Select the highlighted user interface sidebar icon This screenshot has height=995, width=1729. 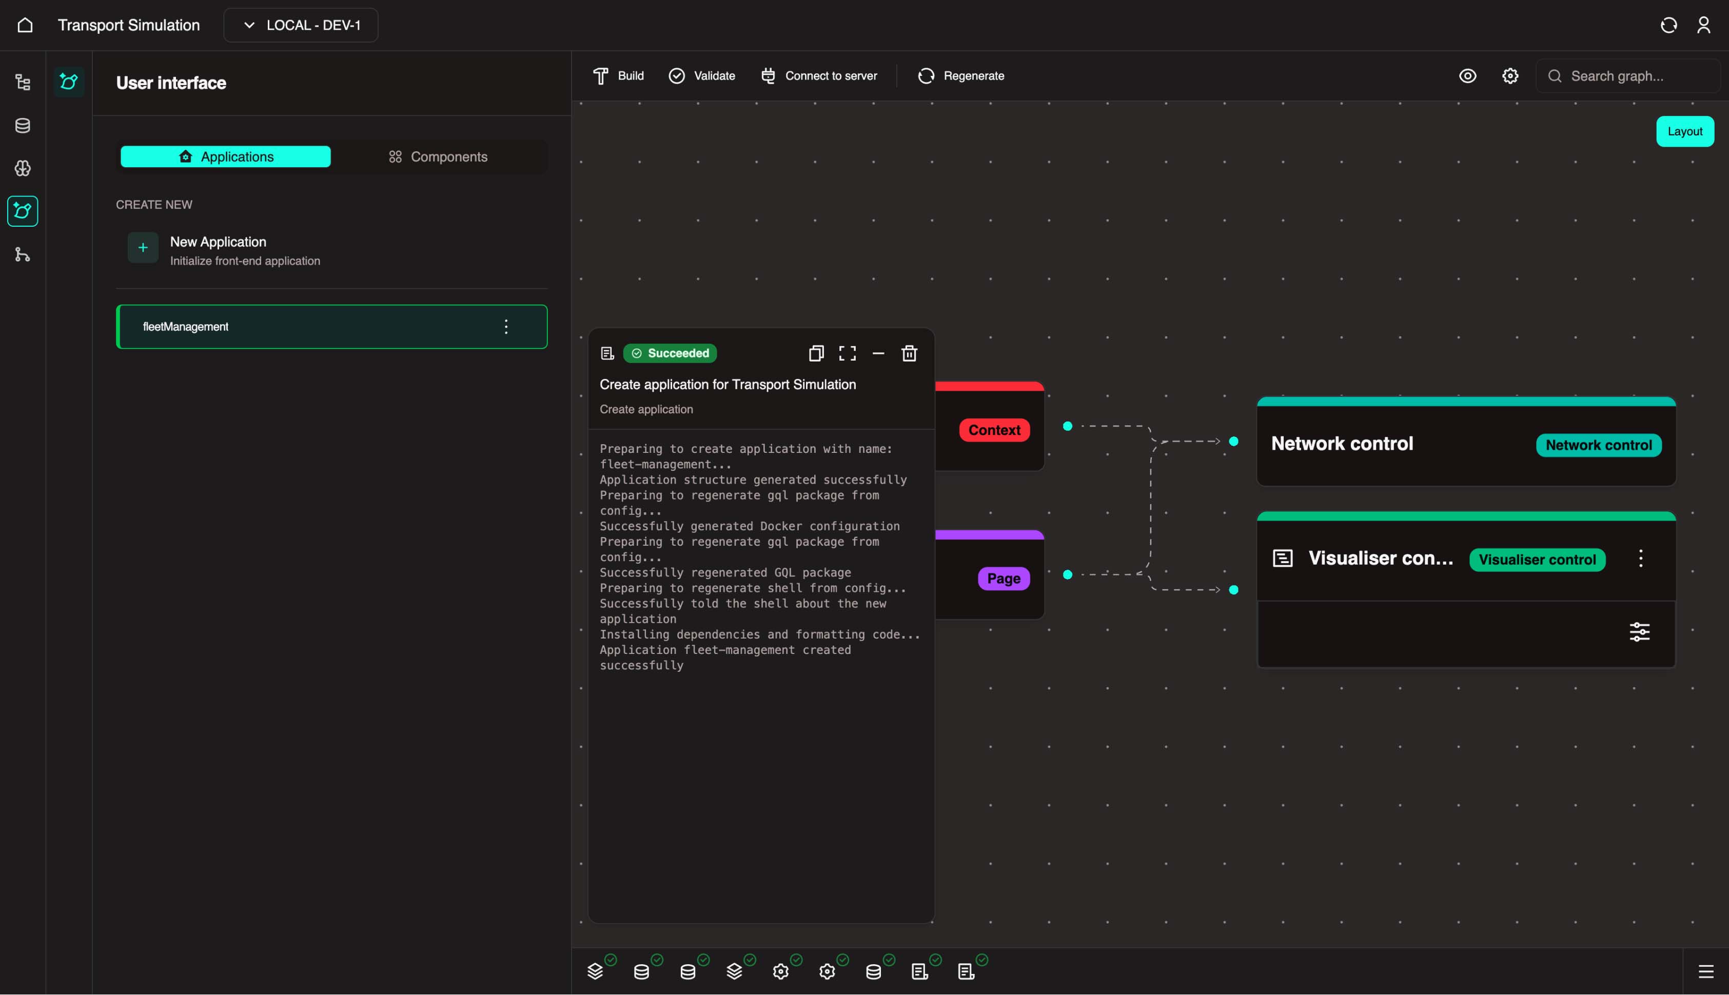point(23,211)
